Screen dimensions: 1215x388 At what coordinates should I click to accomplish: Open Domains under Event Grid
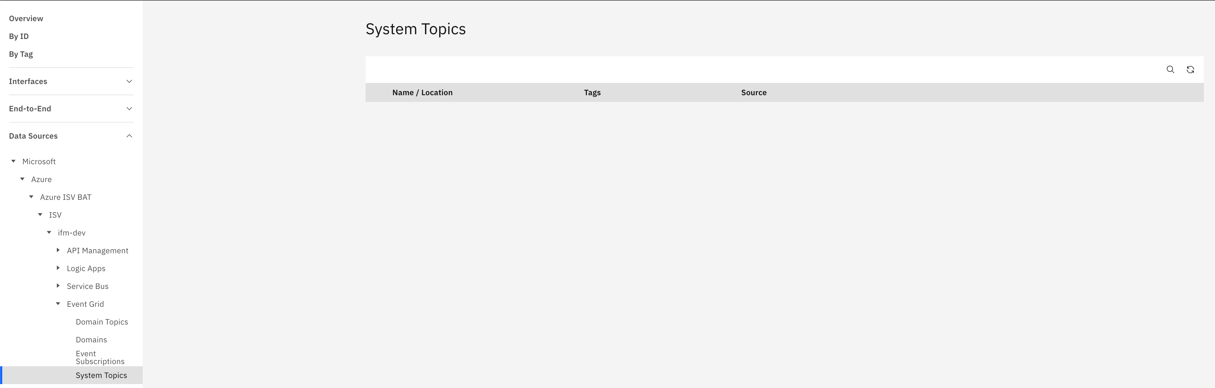[91, 340]
